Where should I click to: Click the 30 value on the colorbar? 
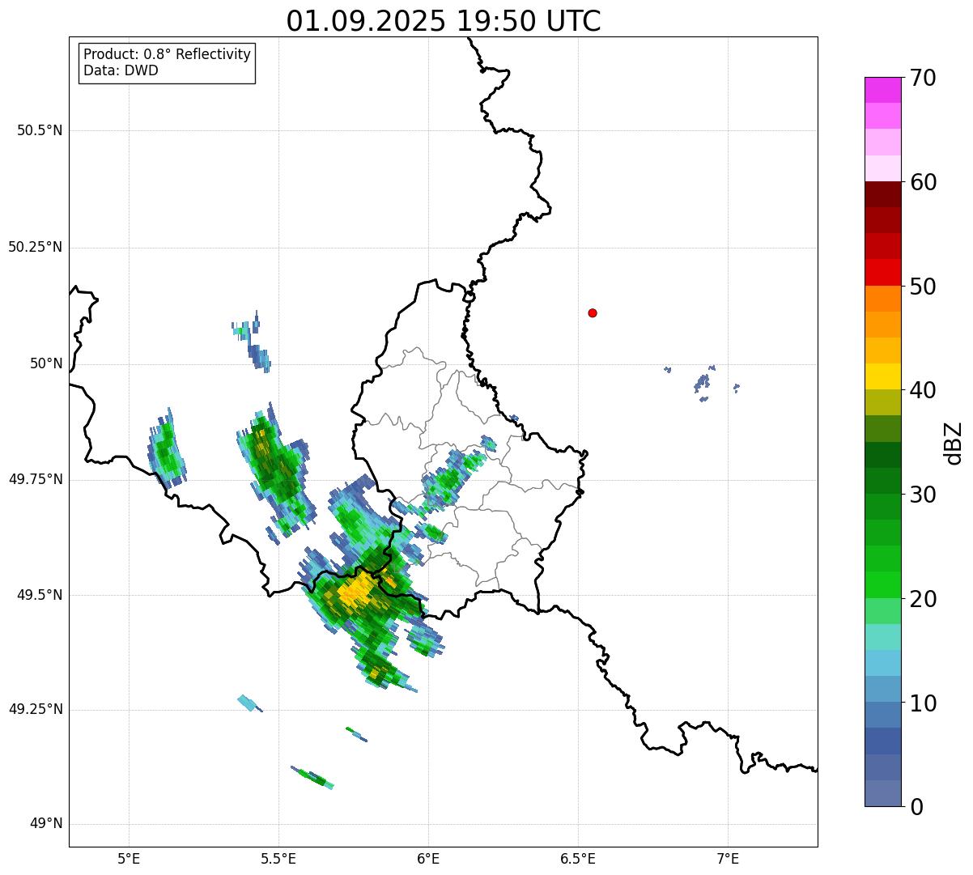923,495
